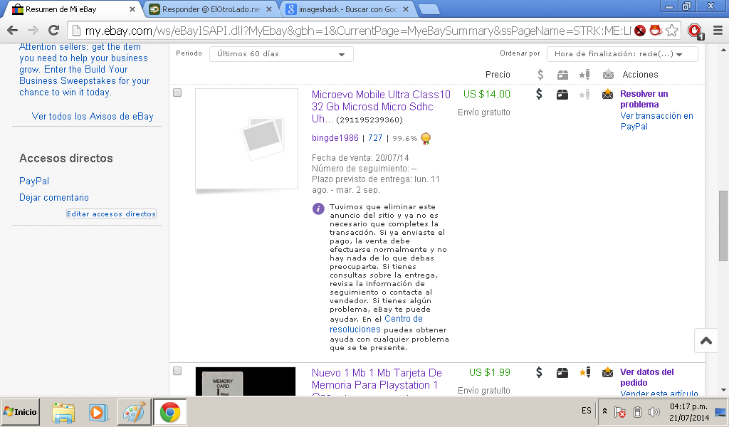Screen dimensions: 729x427
Task: Click the volume speaker tray icon
Action: [654, 412]
